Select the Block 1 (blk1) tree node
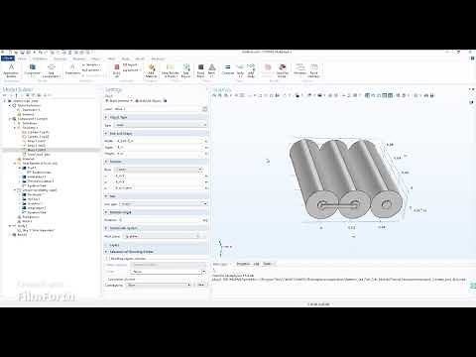Image resolution: width=476 pixels, height=357 pixels. click(34, 150)
